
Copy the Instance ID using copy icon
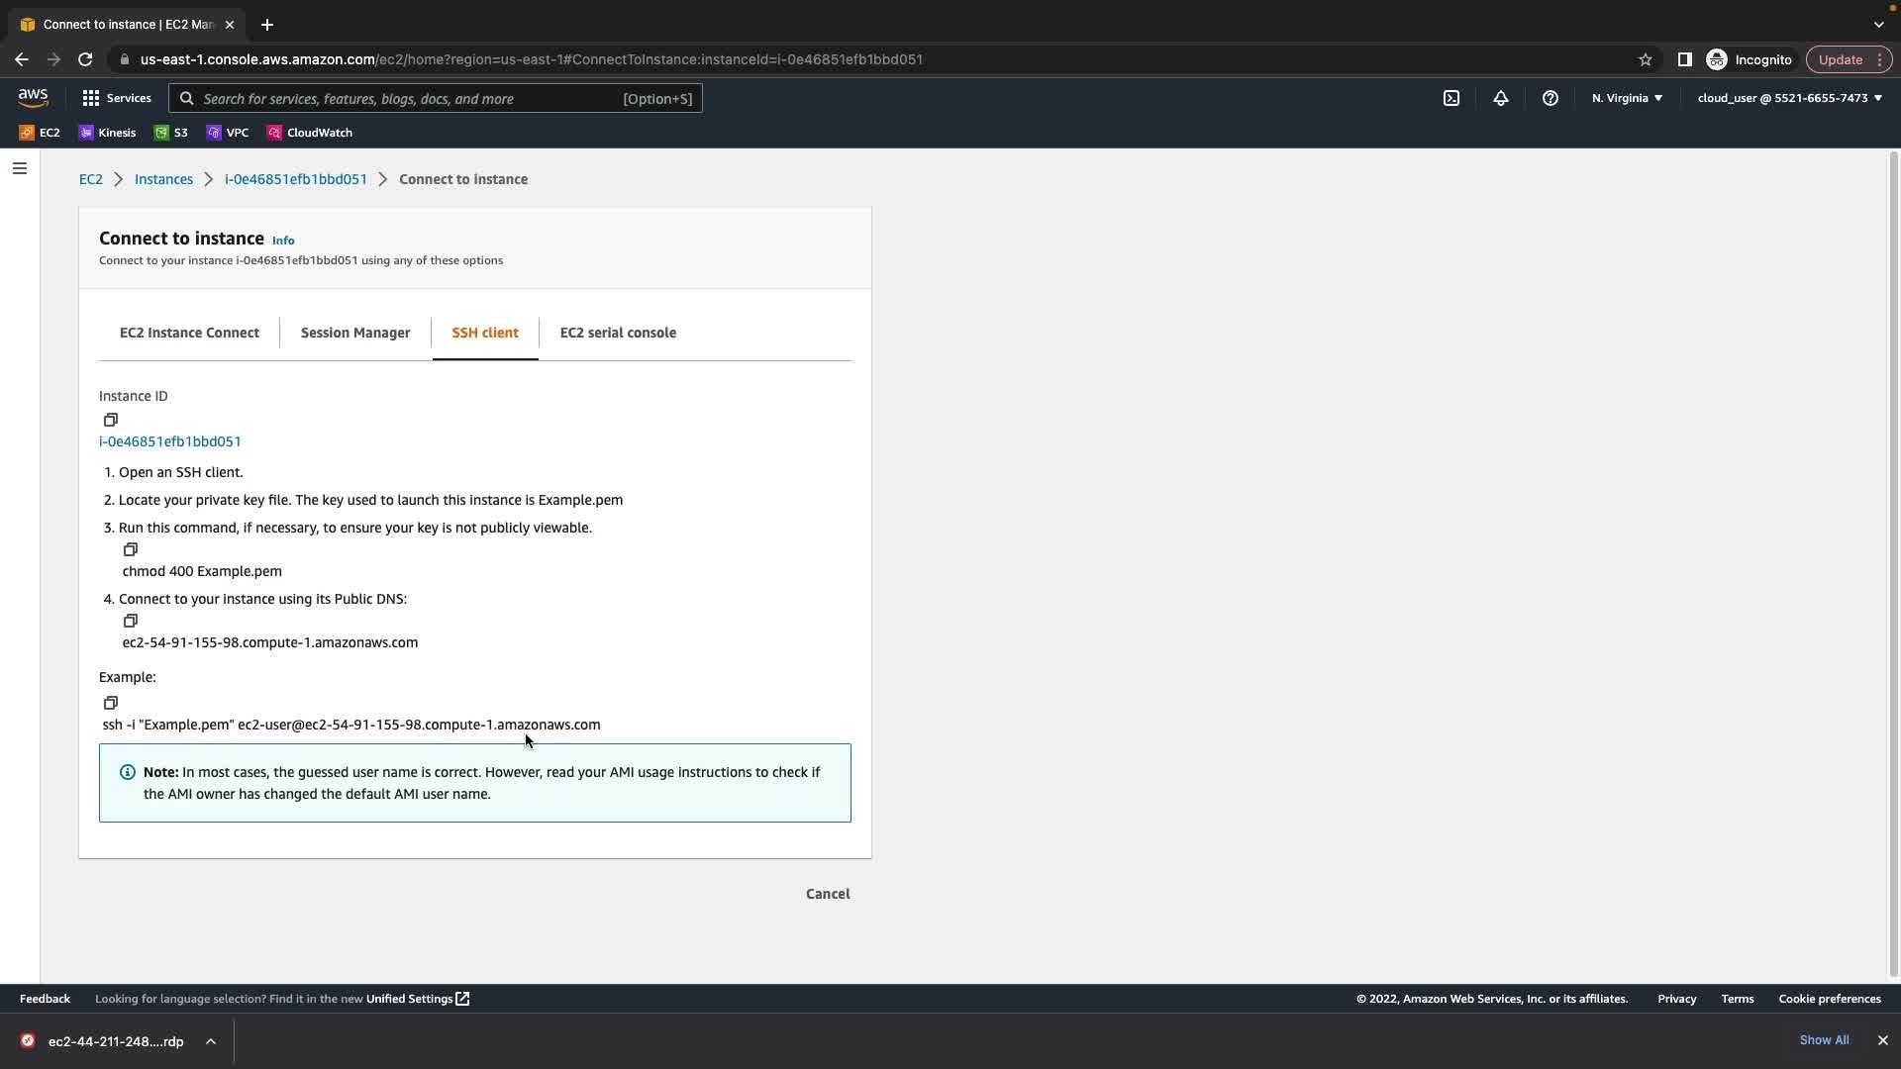pyautogui.click(x=111, y=420)
